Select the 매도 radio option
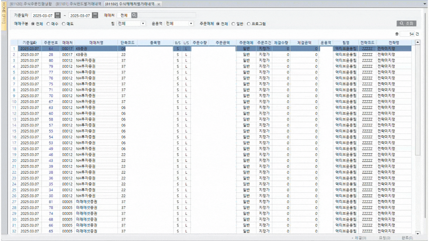The image size is (429, 241). [64, 24]
